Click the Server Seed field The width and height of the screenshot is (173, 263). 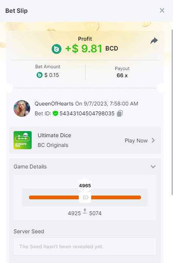(x=85, y=246)
